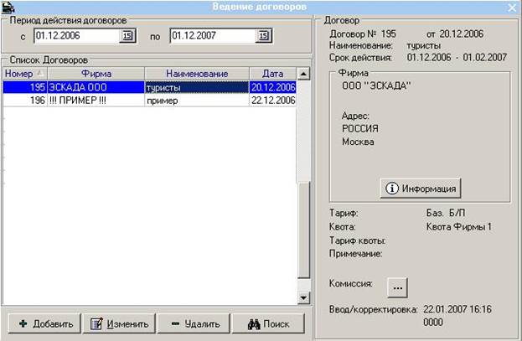522x341 pixels.
Task: Sort list by Дата column header
Action: pyautogui.click(x=271, y=74)
